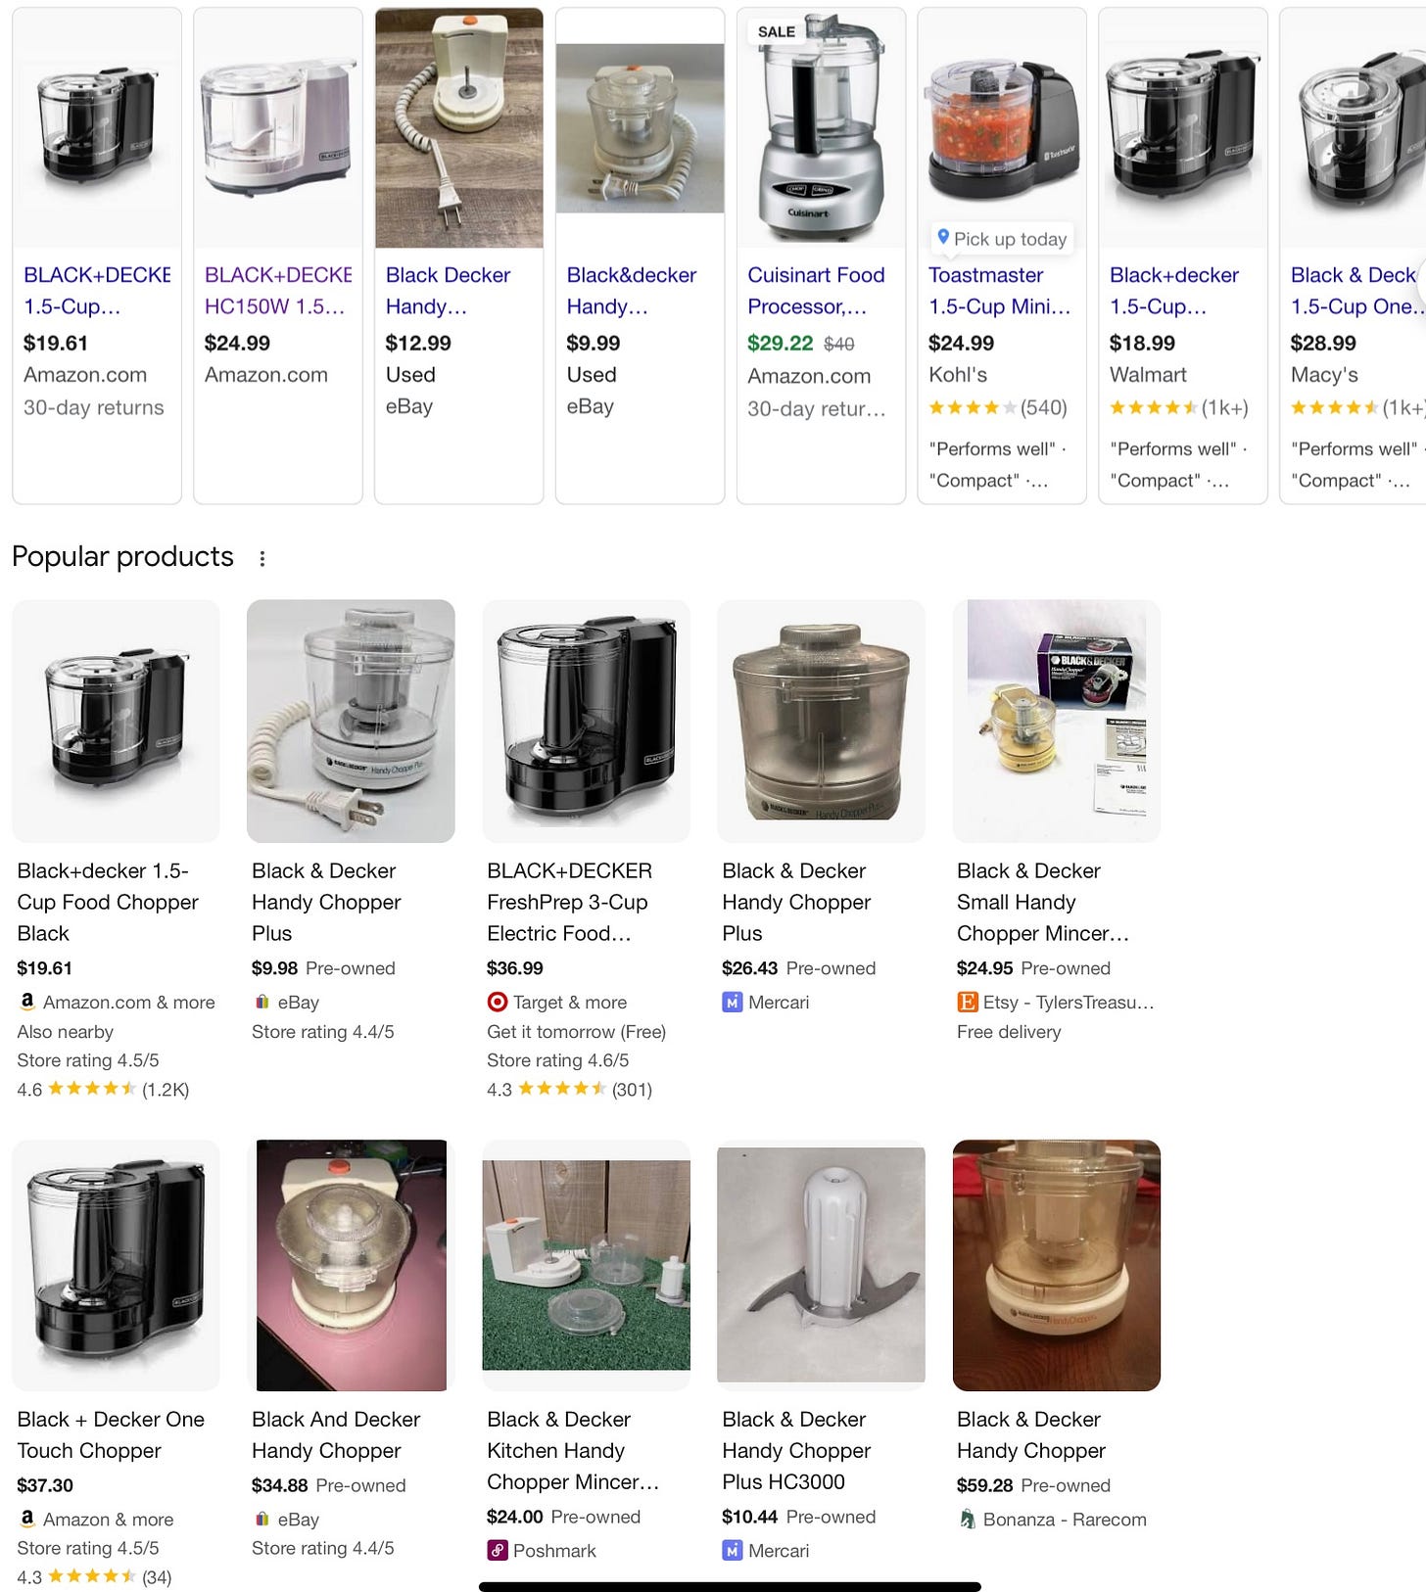View BLACK+DECKER FreshPrep 3-Cup product image
This screenshot has width=1426, height=1592.
tap(586, 721)
